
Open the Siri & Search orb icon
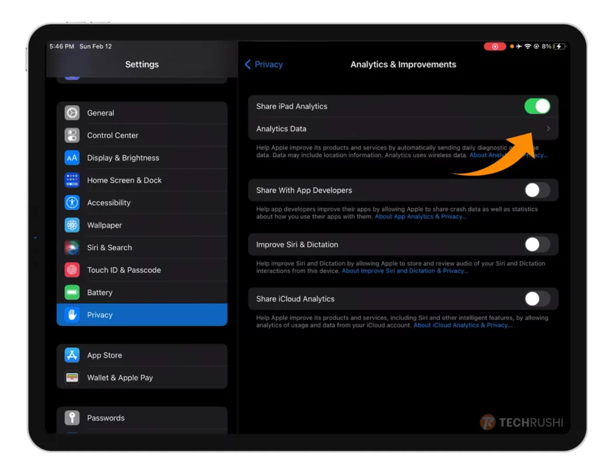pyautogui.click(x=72, y=247)
